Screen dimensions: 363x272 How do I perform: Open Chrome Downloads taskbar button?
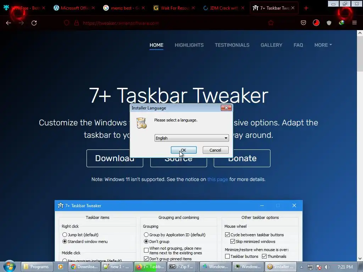(x=84, y=267)
